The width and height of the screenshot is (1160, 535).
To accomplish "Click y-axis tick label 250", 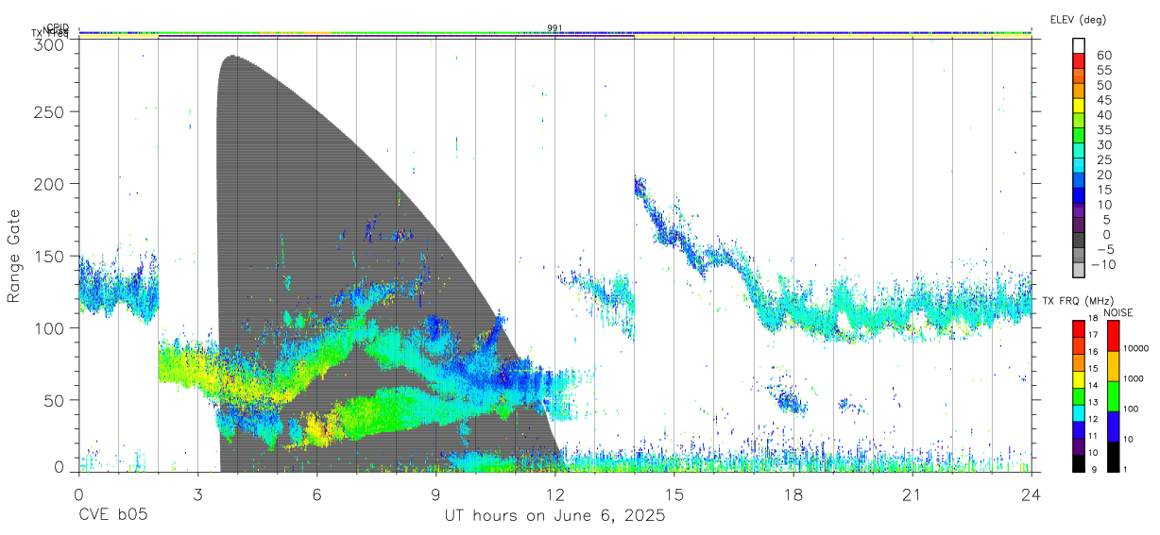I will click(x=48, y=111).
